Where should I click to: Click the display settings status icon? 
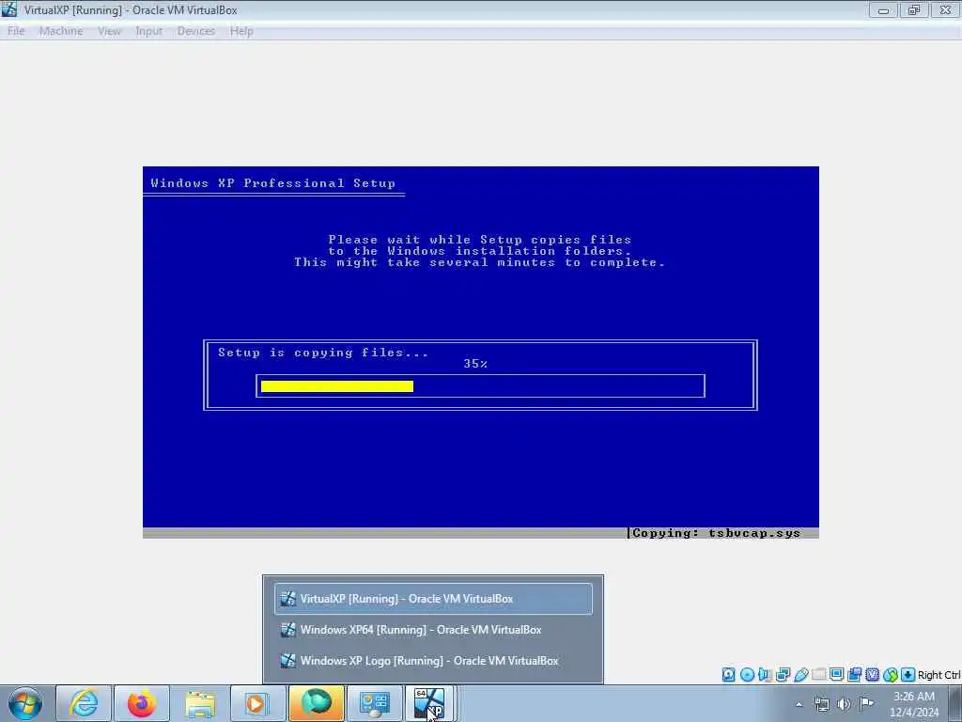tap(836, 675)
